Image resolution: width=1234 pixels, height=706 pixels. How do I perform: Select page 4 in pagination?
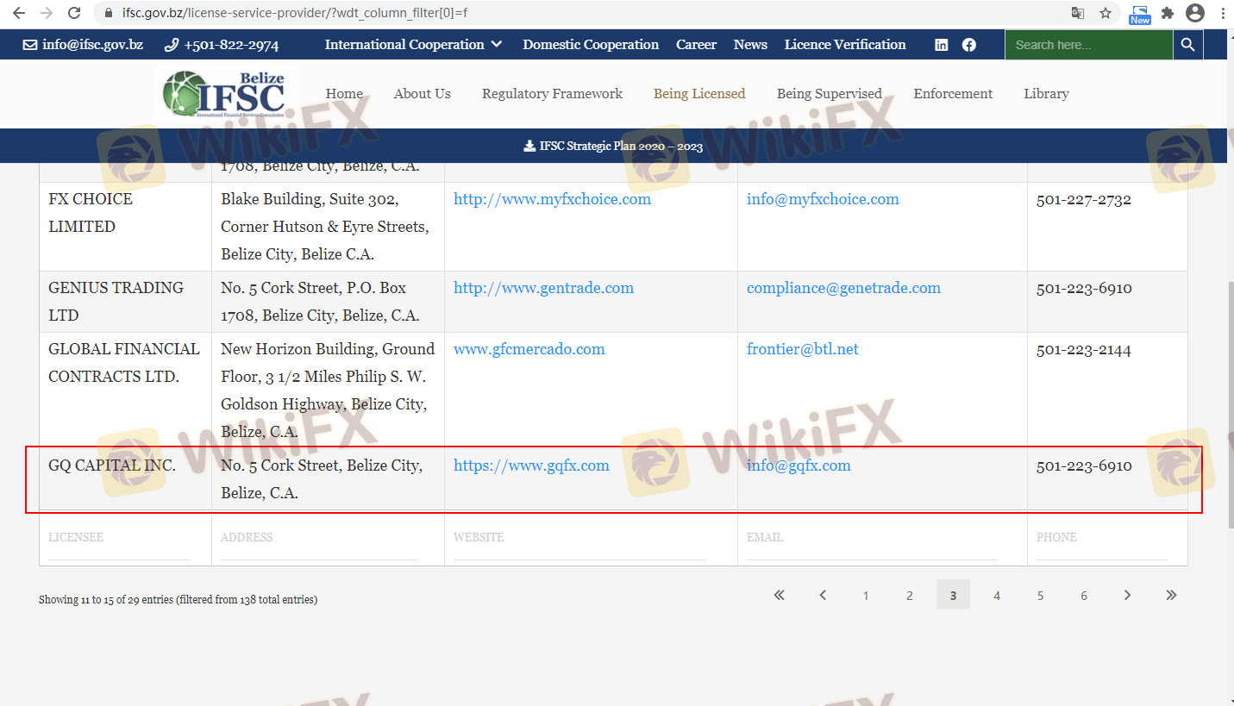(x=997, y=596)
